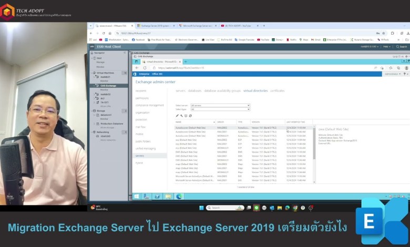410x247 pixels.
Task: Switch to the databases tab in EAC
Action: pyautogui.click(x=195, y=91)
